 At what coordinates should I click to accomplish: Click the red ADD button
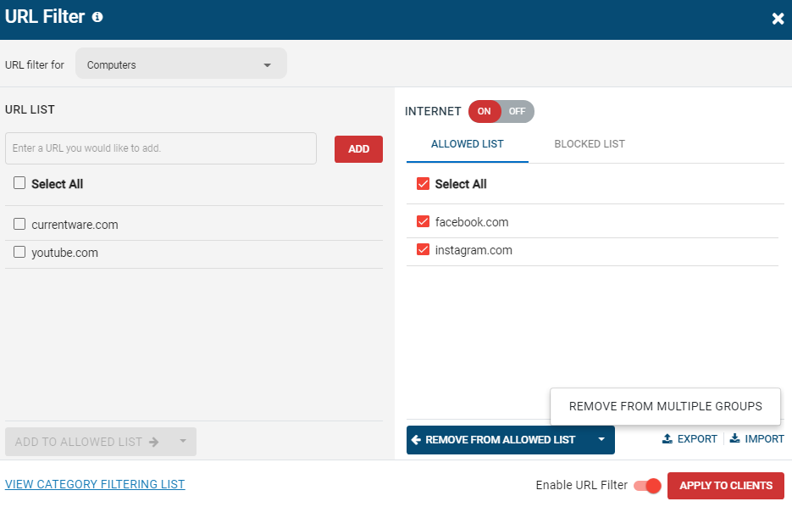click(358, 149)
